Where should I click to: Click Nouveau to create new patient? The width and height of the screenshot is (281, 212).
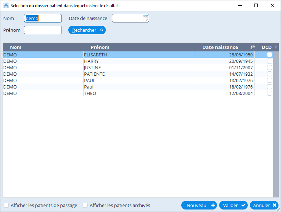click(199, 205)
